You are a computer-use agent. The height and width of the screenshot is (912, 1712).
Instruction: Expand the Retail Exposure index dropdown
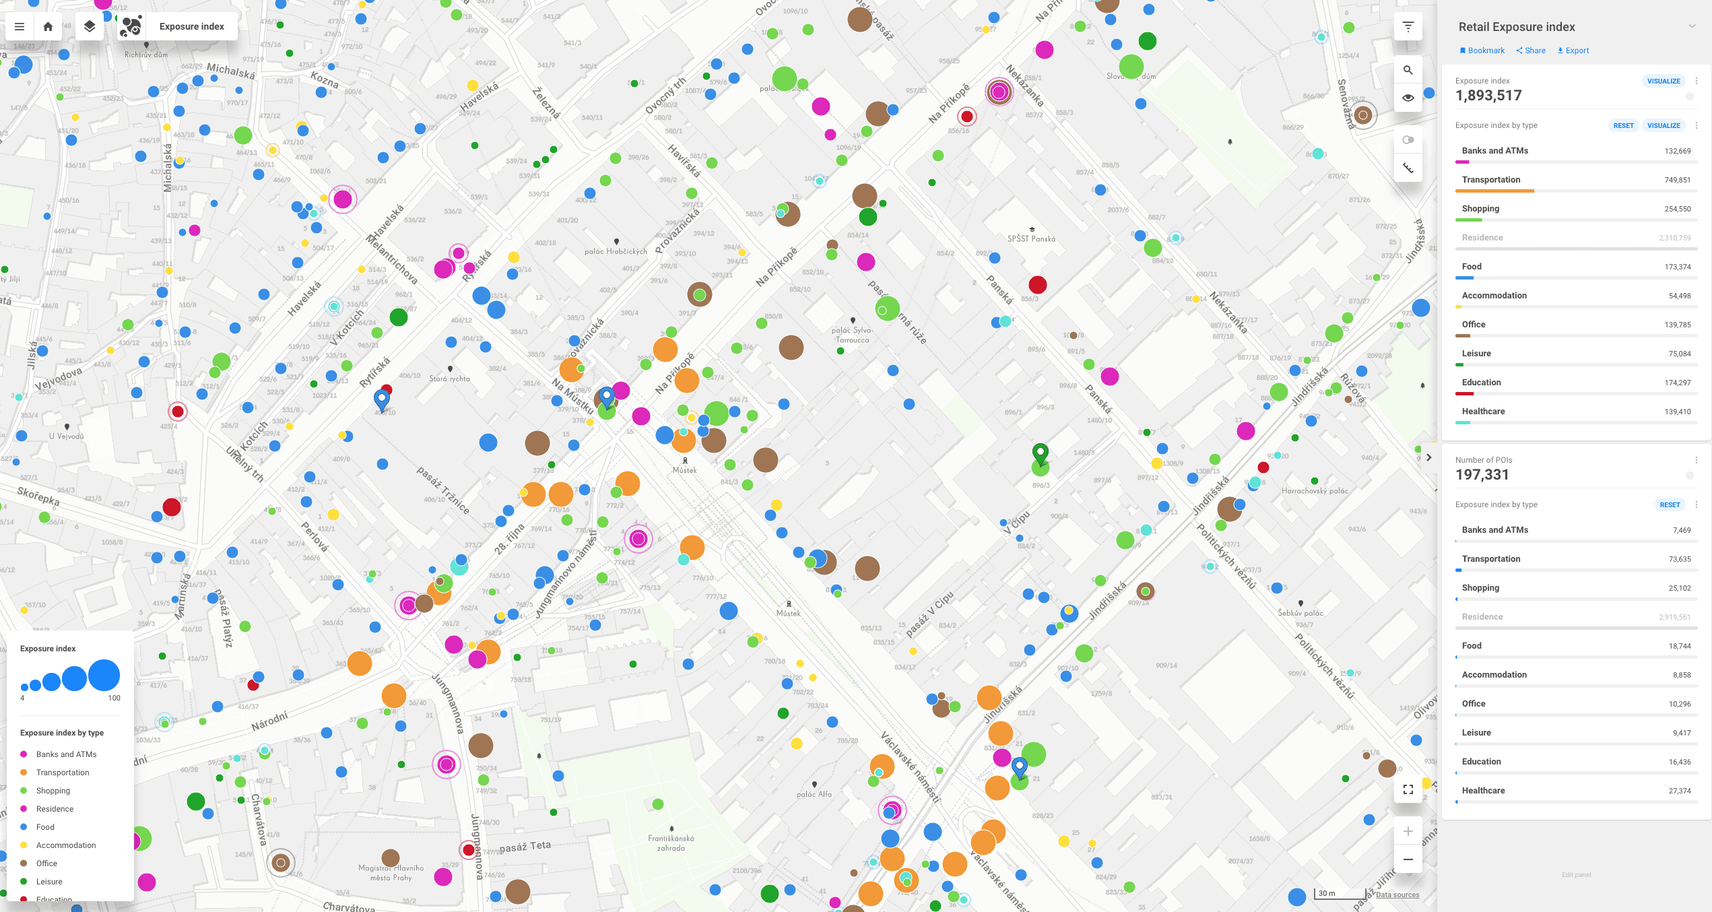pos(1692,27)
